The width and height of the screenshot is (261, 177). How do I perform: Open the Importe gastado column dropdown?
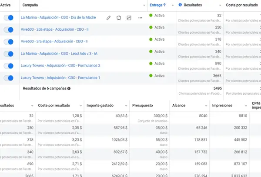124,106
